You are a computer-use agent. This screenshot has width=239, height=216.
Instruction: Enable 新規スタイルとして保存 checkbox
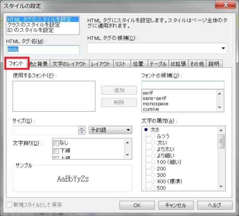click(9, 204)
